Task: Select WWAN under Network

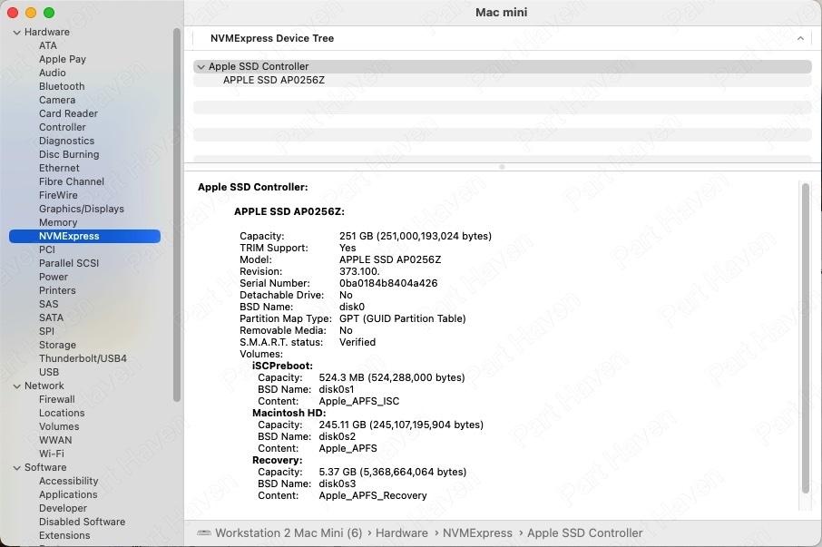Action: point(55,441)
